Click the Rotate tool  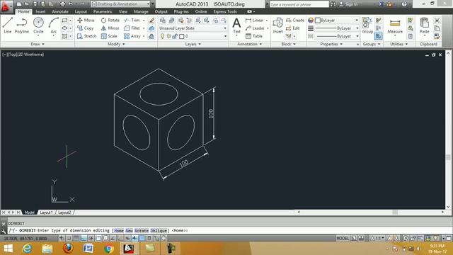(x=110, y=21)
